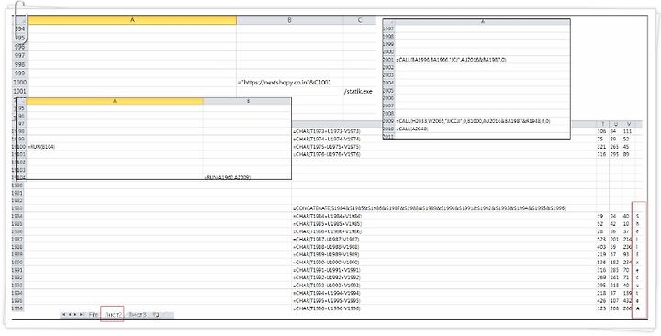Open the Лист3 sheet tab
This screenshot has width=661, height=336.
click(x=138, y=315)
